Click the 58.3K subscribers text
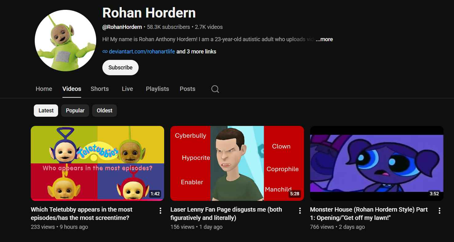Image resolution: width=454 pixels, height=242 pixels. point(168,27)
